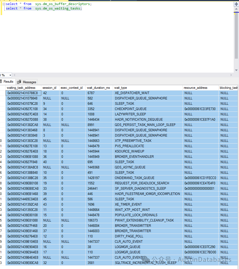Click the POPULATE_LOCK_ORDINALS cell
Image resolution: width=239 pixels, height=269 pixels.
click(148, 215)
